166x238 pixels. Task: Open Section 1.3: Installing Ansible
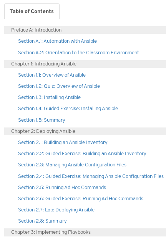point(49,97)
